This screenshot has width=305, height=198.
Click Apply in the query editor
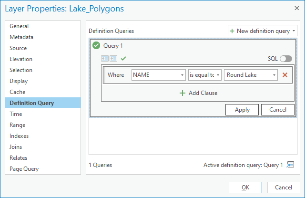242,110
